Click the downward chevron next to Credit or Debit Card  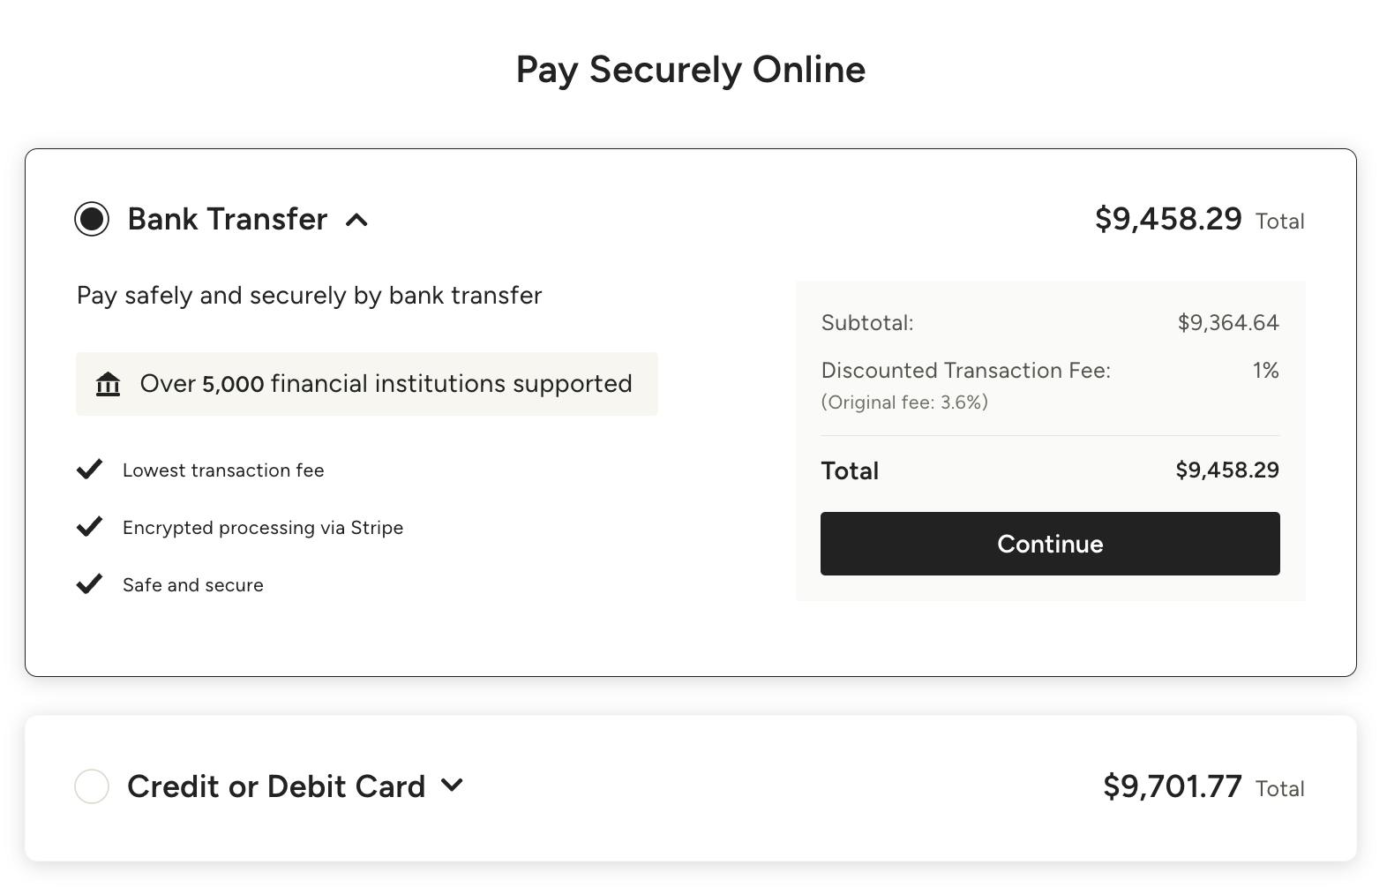tap(452, 786)
